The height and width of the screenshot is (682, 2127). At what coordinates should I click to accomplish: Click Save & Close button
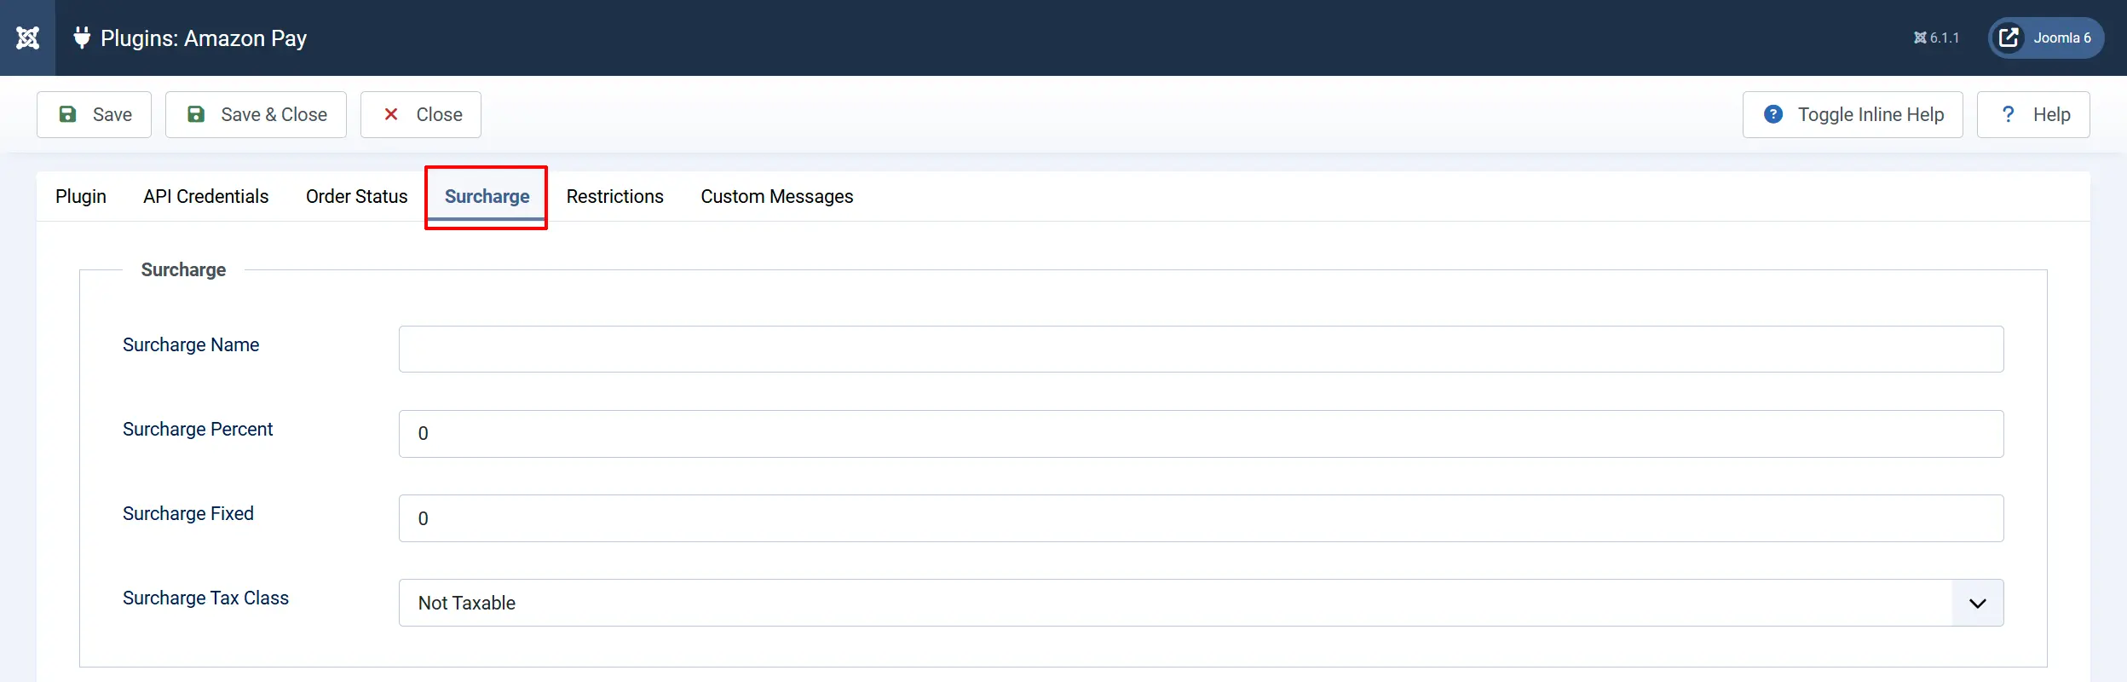pyautogui.click(x=256, y=114)
